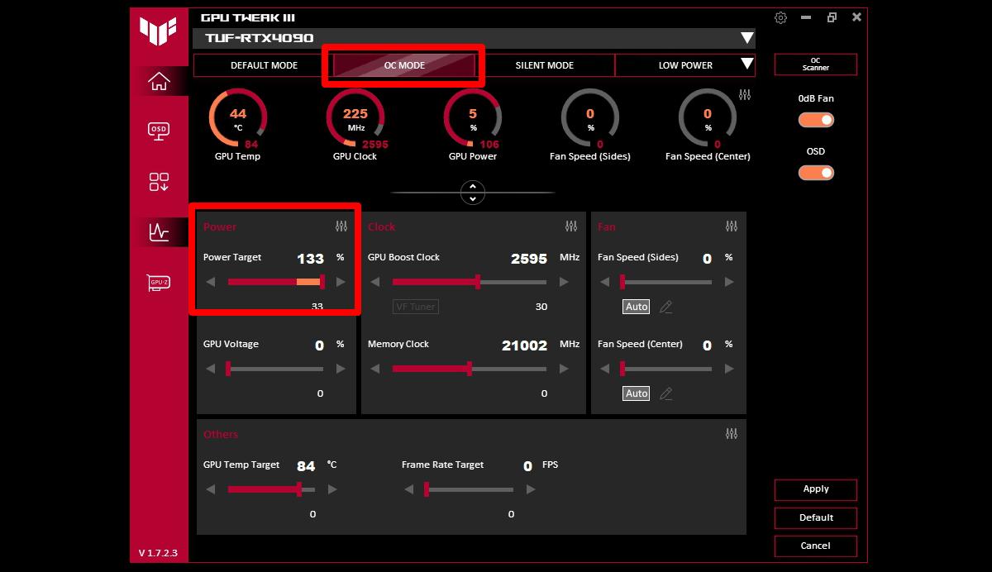The height and width of the screenshot is (572, 992).
Task: Select DEFAULT MODE
Action: coord(265,65)
